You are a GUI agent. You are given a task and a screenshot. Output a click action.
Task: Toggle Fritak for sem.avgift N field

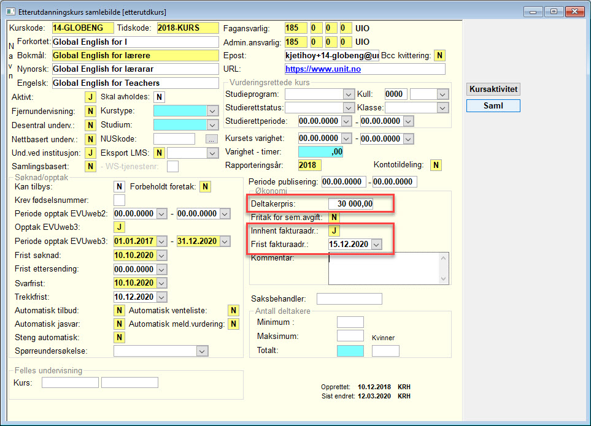coord(334,217)
